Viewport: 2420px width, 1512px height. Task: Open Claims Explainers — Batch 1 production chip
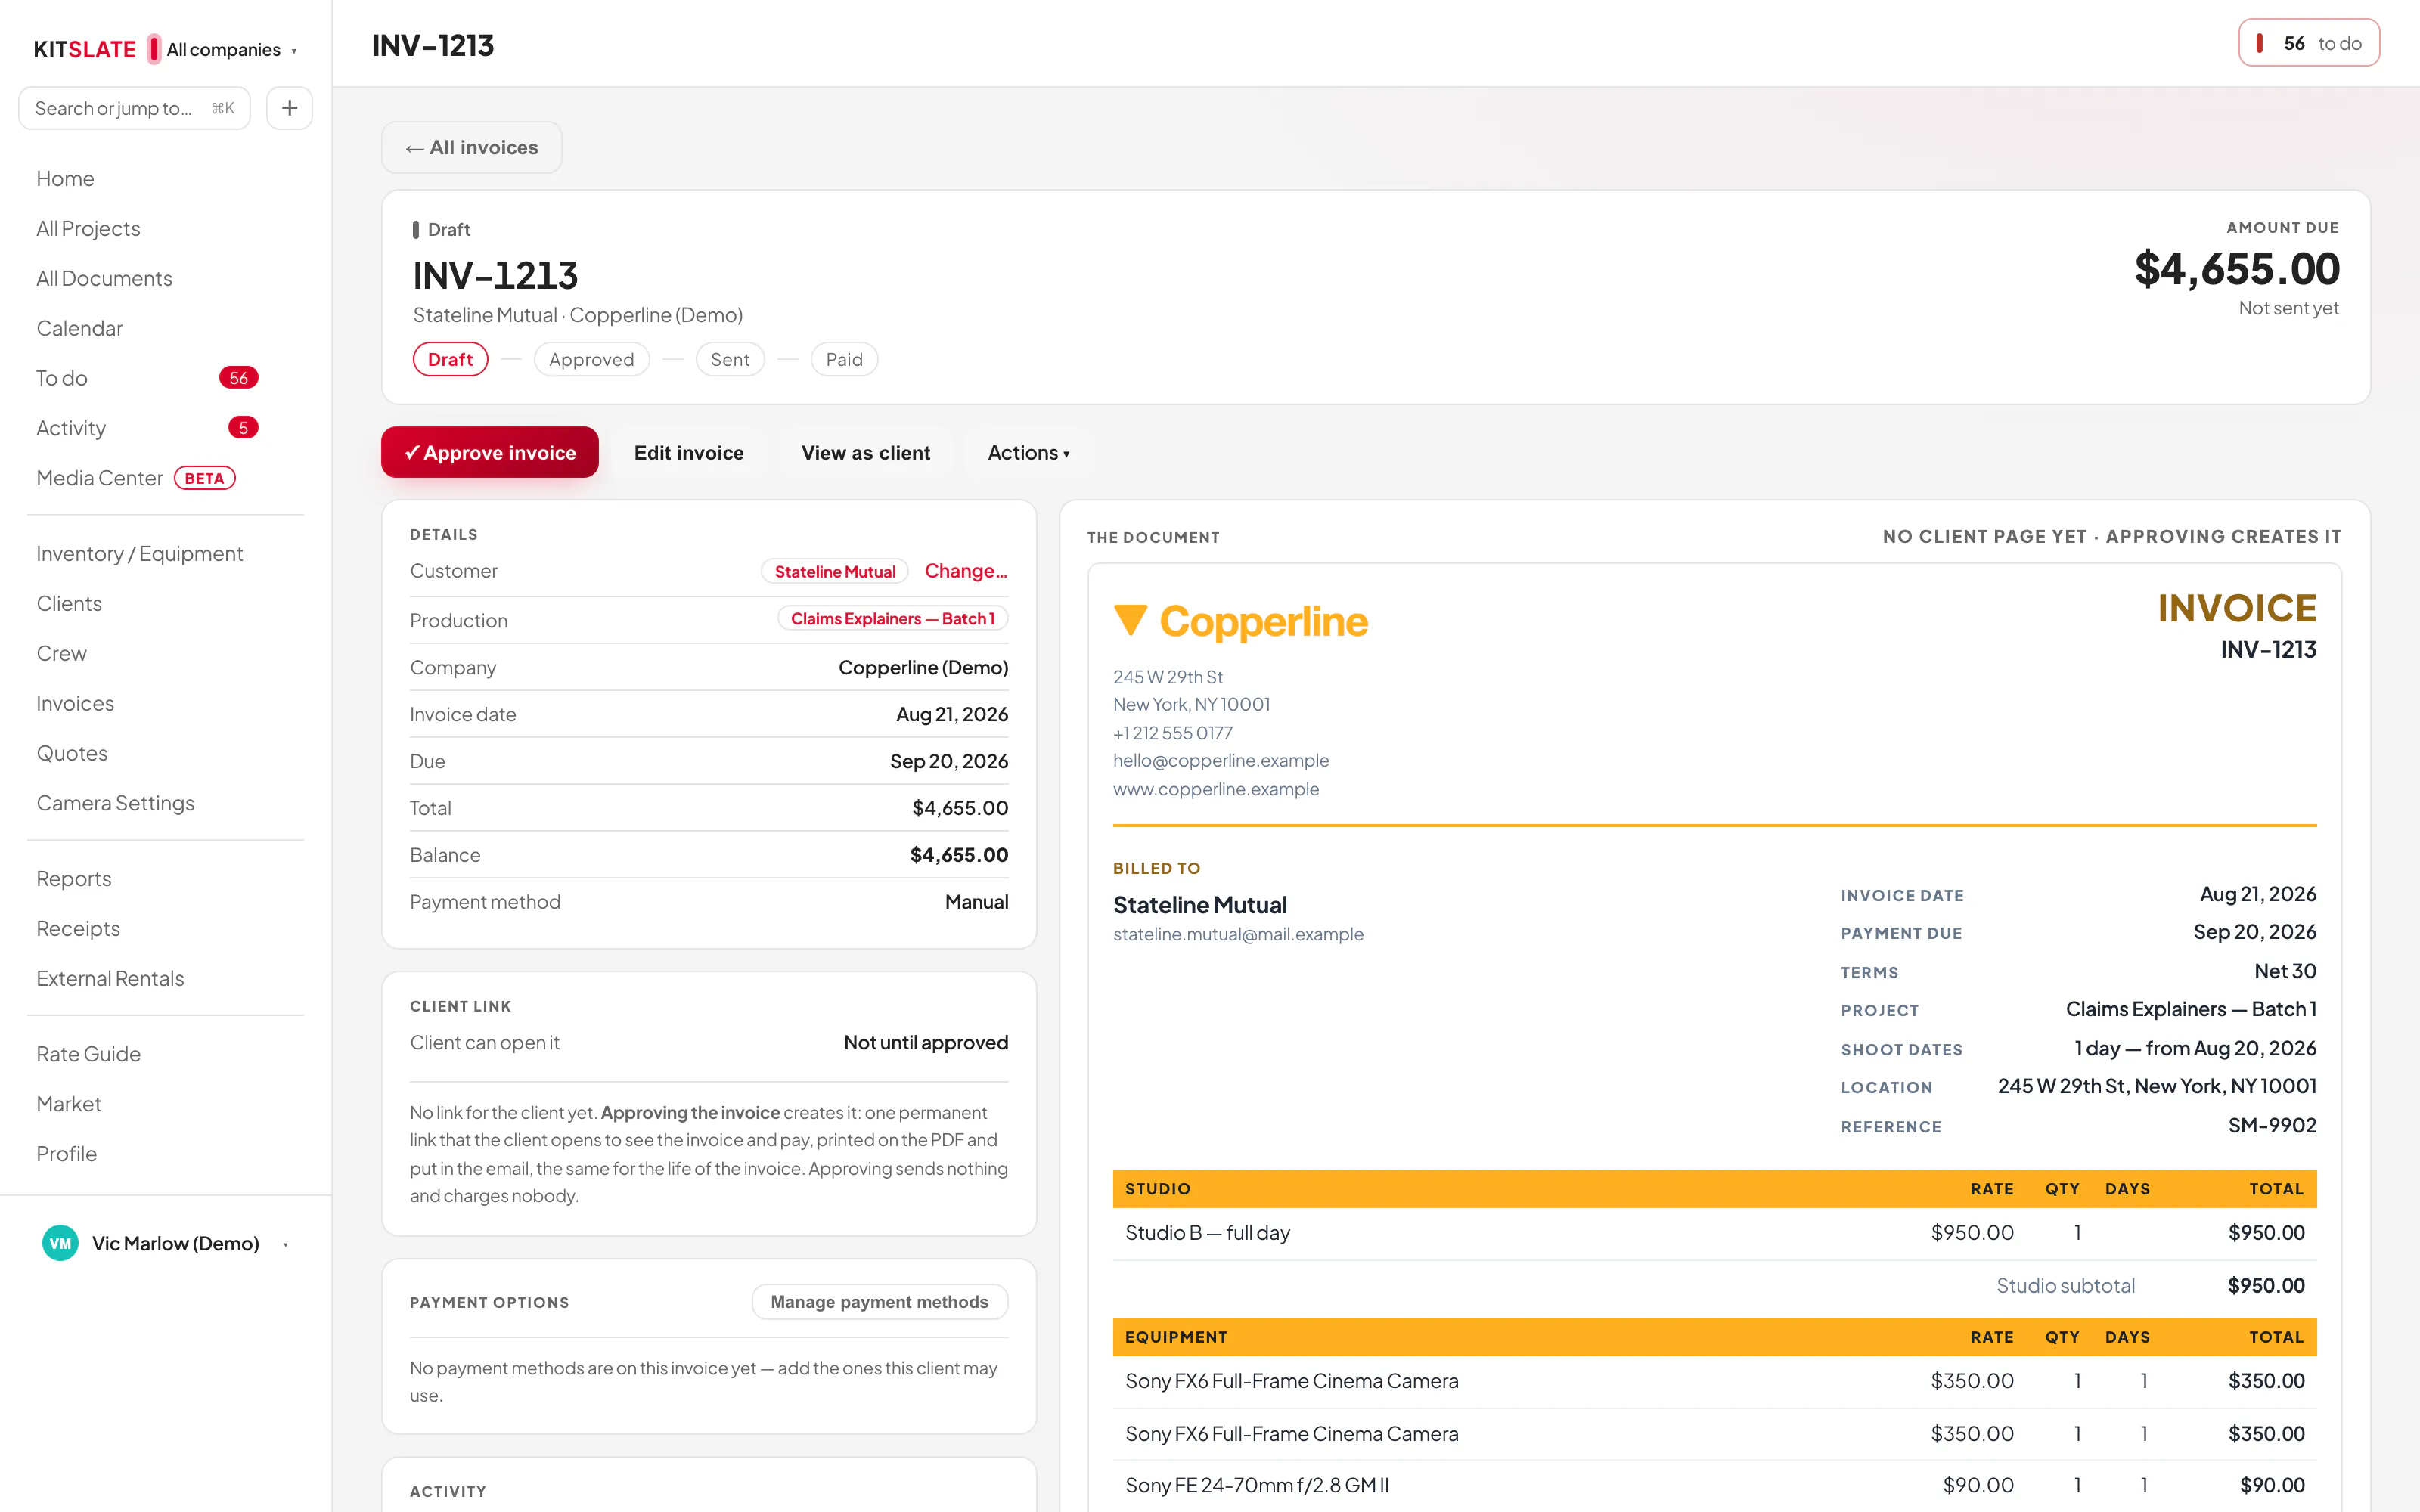click(x=893, y=619)
